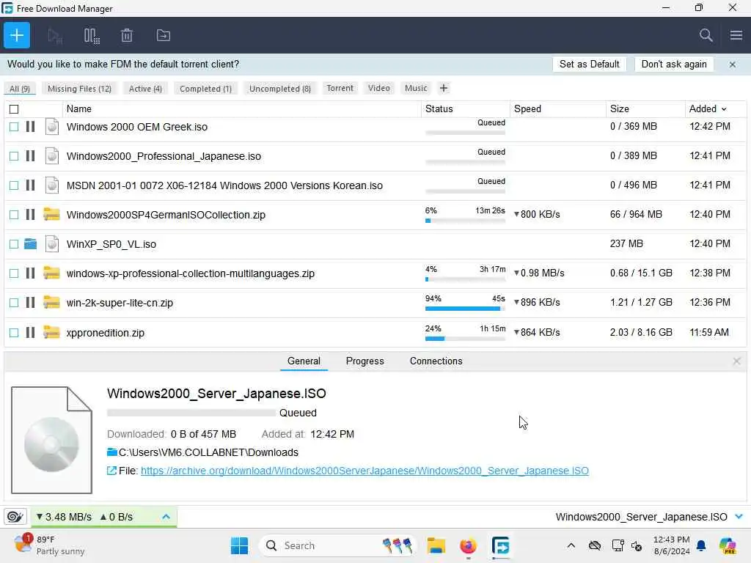Open the archive.org file download link
751x563 pixels.
(364, 471)
